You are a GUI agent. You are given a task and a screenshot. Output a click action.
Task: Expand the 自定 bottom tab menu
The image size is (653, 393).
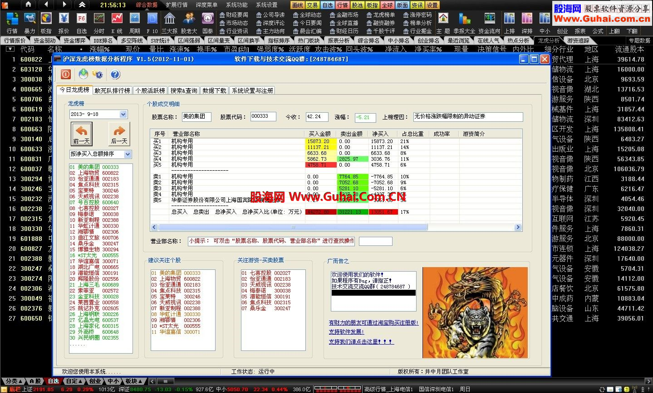(x=74, y=381)
